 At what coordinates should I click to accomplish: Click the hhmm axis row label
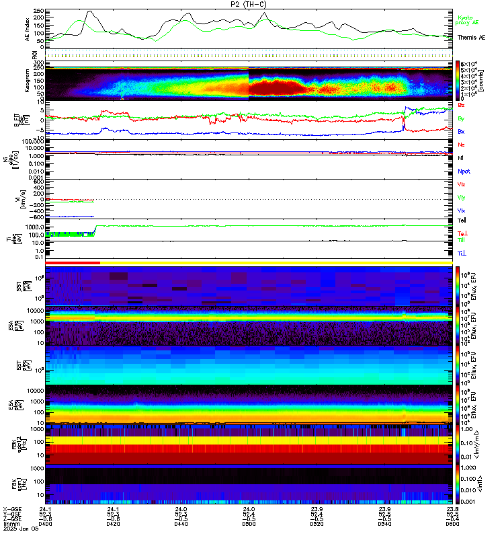11,524
